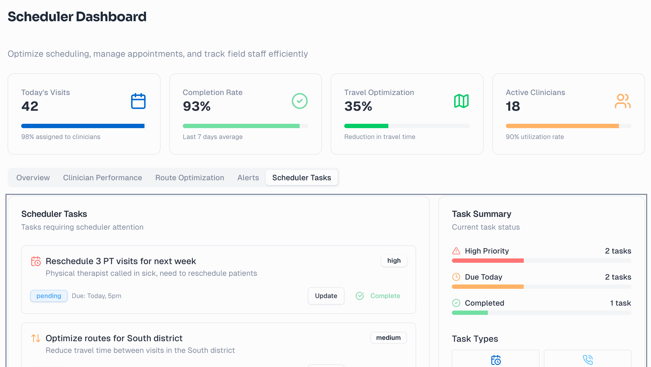Click the up-down arrows icon on Optimize routes task
651x367 pixels.
[x=36, y=338]
